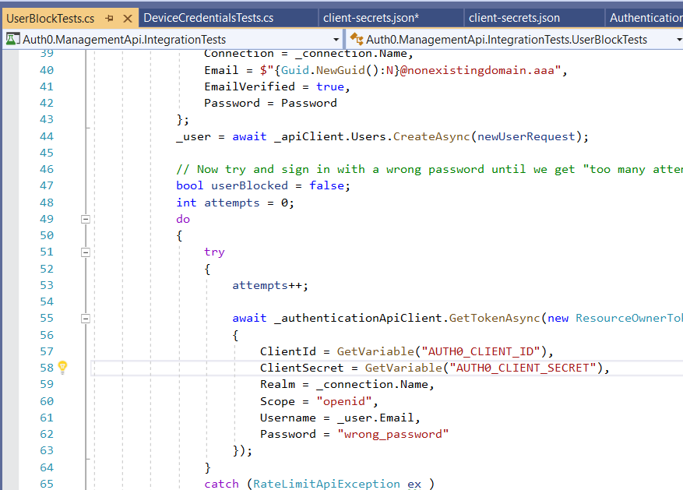Close the UserBlockTests.cs tab
The height and width of the screenshot is (490, 683).
(128, 18)
